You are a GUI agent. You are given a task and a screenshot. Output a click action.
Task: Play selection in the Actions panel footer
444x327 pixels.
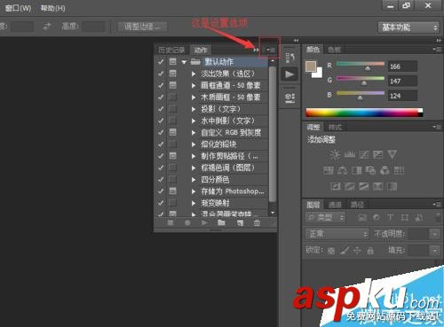pyautogui.click(x=204, y=222)
